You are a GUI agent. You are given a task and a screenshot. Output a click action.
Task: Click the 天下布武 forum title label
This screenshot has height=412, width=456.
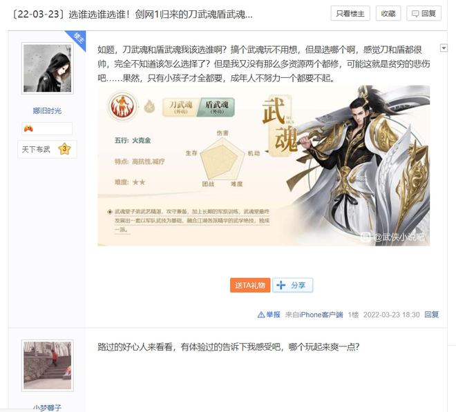(x=36, y=149)
